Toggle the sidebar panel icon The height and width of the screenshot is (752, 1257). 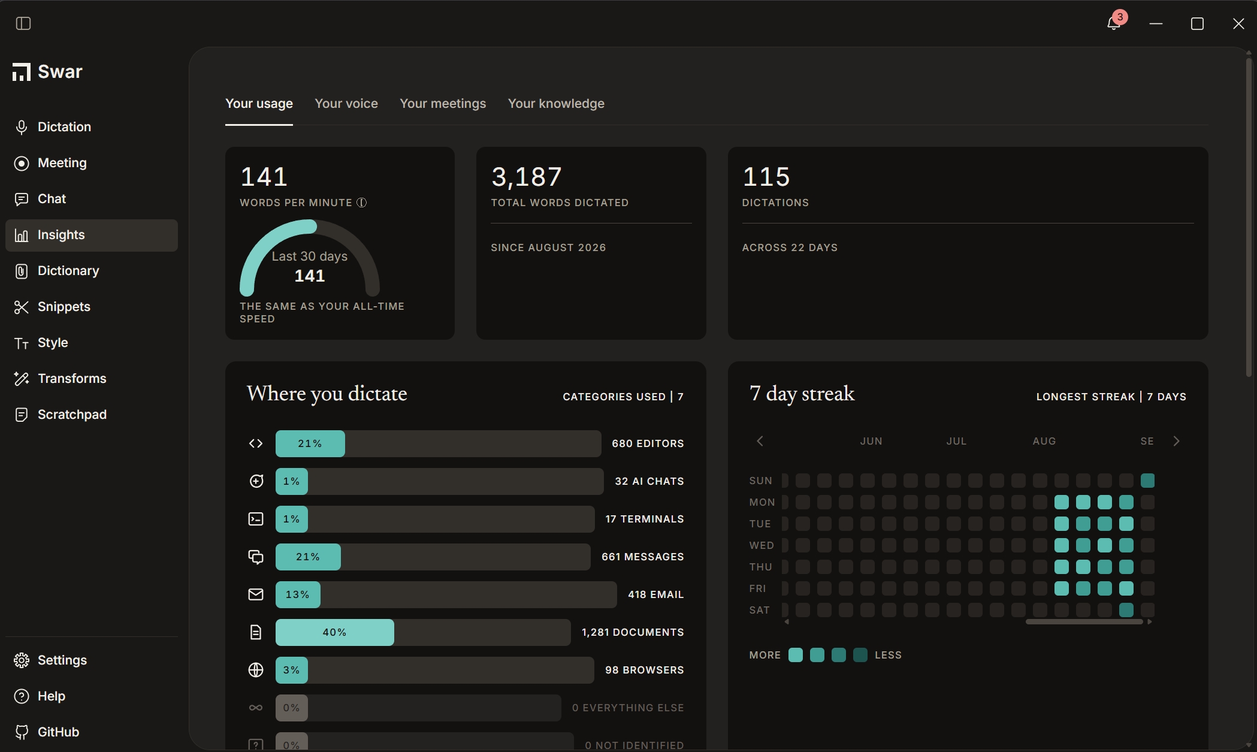pyautogui.click(x=23, y=23)
